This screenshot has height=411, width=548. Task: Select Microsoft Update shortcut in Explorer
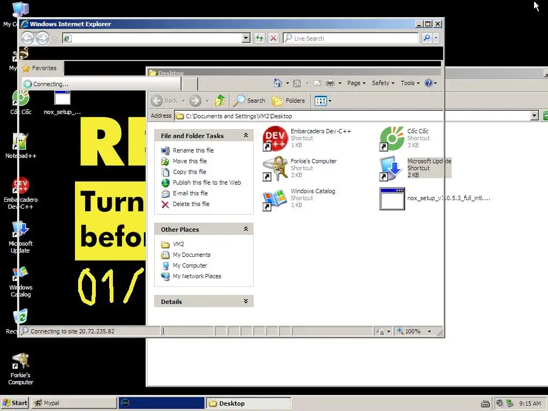415,168
